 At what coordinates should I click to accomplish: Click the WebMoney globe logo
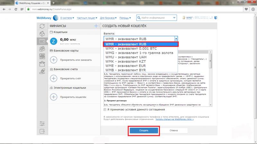(56, 18)
